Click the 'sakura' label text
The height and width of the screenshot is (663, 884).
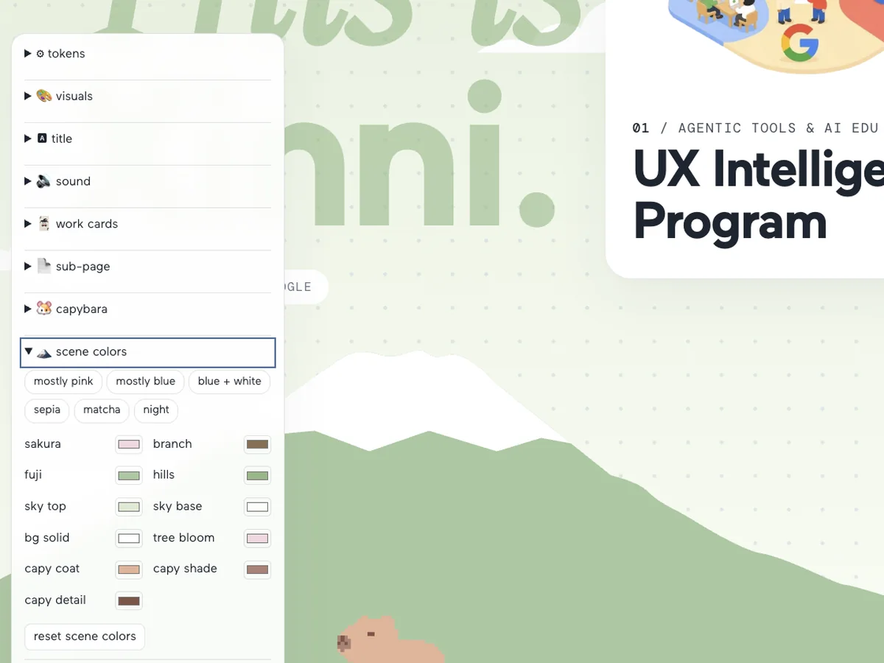tap(43, 444)
